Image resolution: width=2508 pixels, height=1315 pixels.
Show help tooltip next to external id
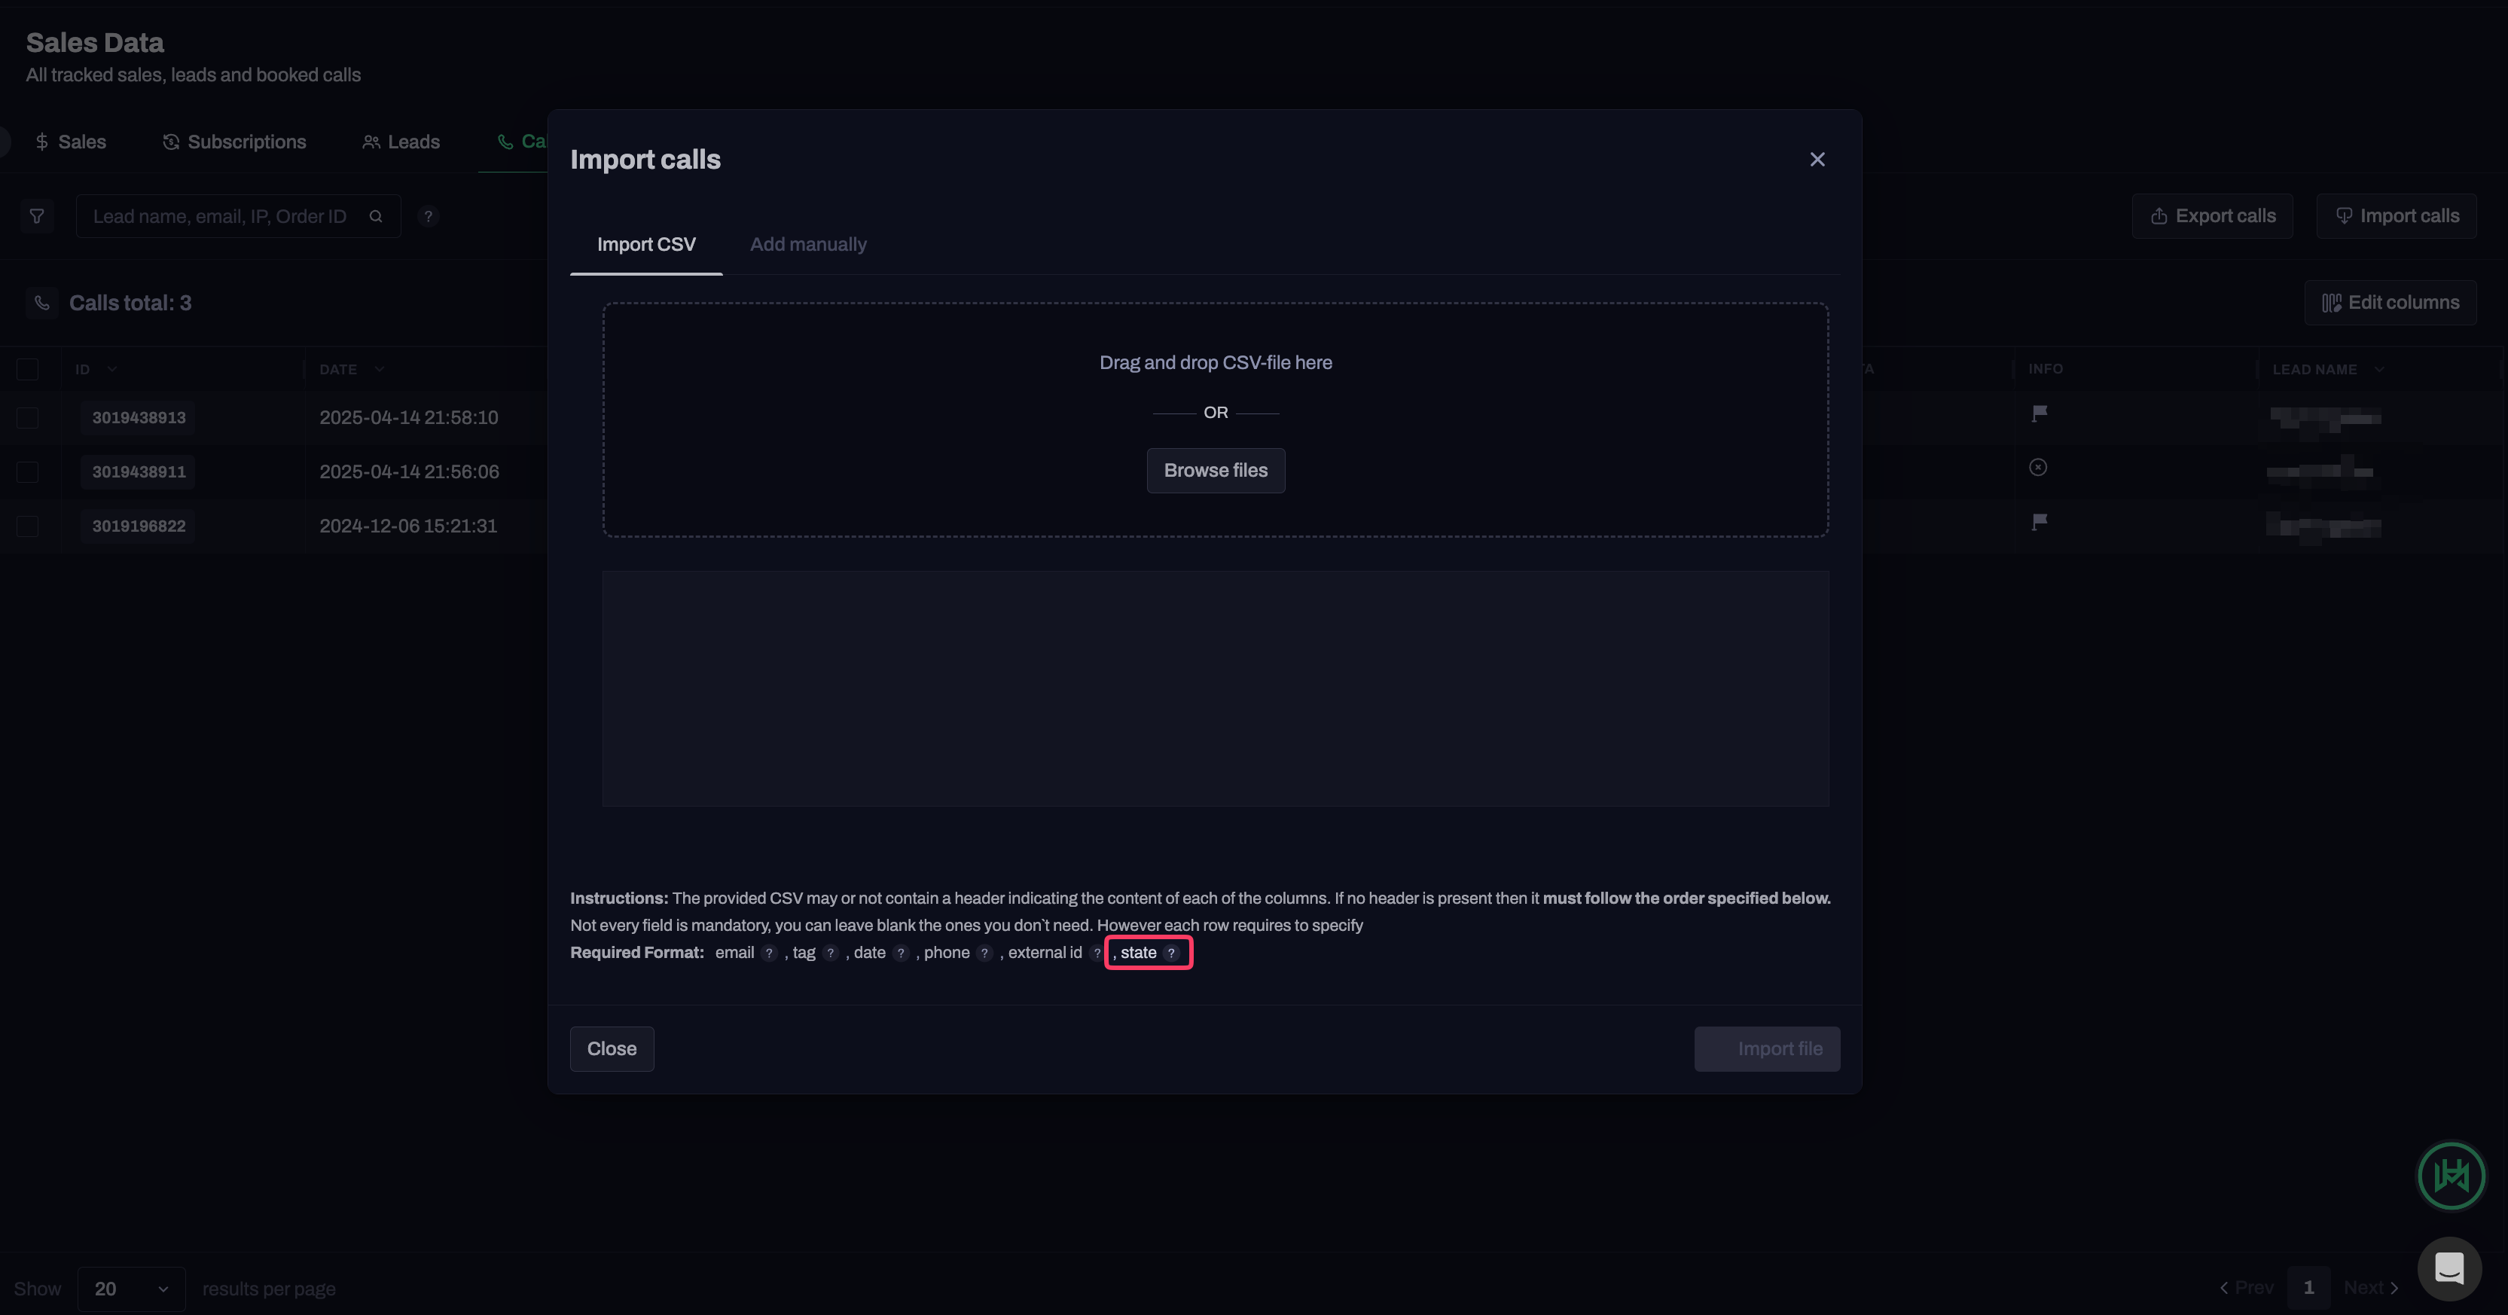[1097, 953]
